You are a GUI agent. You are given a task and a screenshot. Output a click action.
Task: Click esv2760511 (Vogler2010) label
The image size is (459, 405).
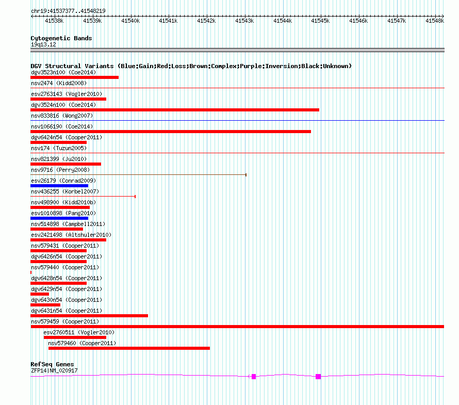79,332
